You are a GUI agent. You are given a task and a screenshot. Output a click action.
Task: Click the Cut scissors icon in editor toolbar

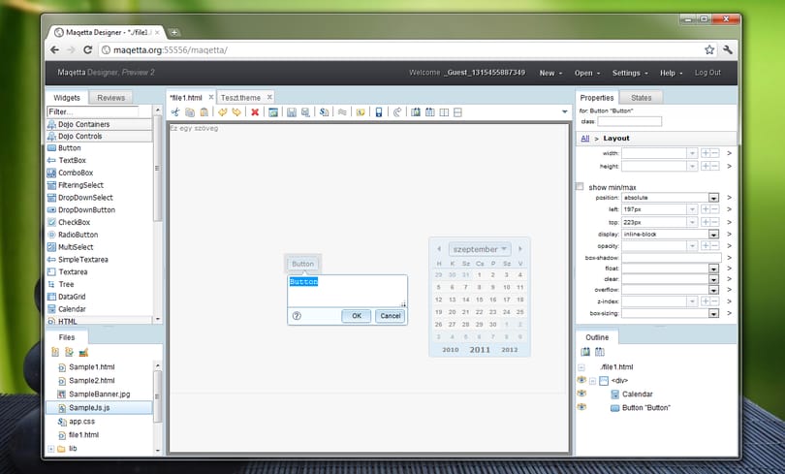(175, 112)
